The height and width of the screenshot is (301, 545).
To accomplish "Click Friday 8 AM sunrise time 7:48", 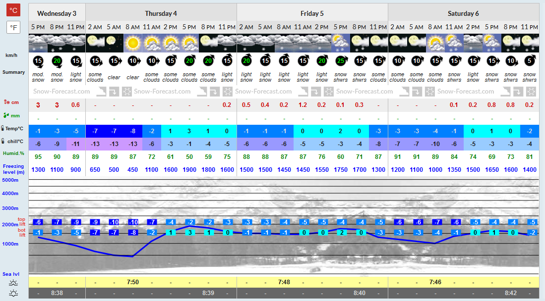I will (284, 282).
